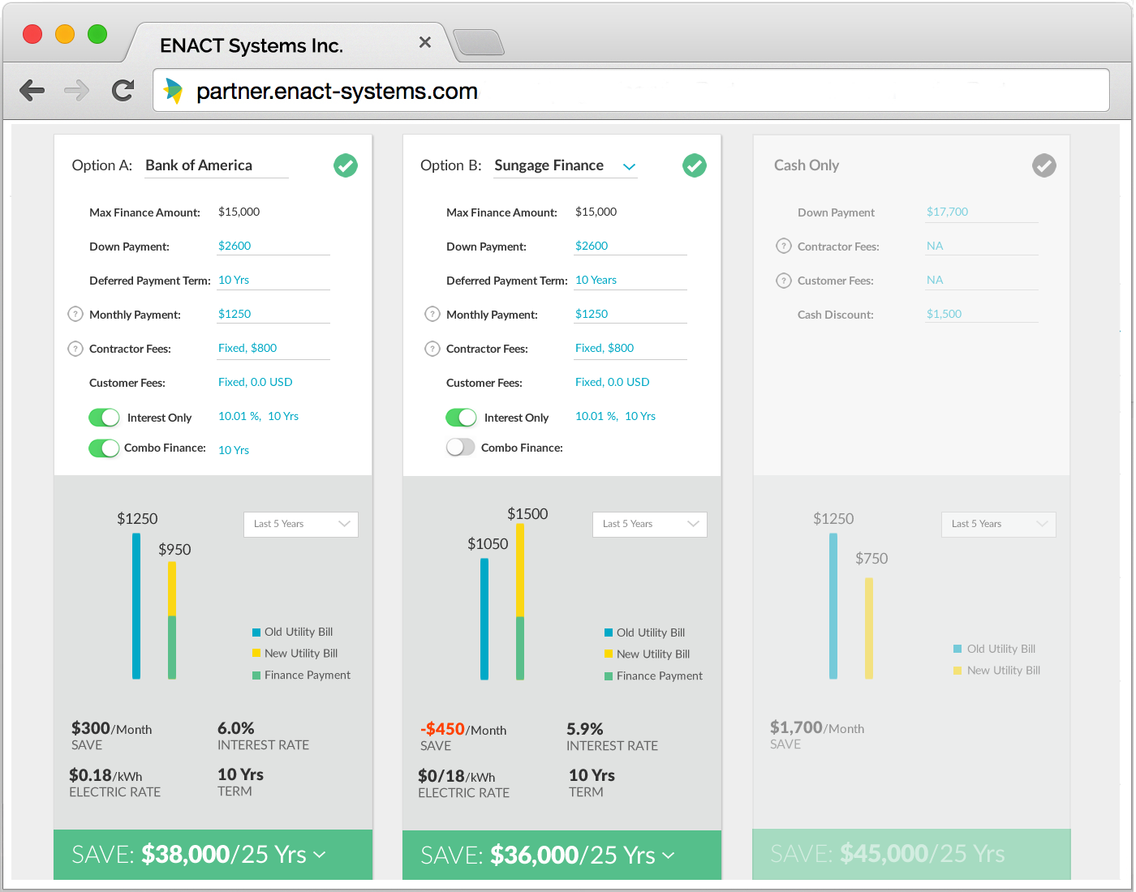Open help icon for Cash Only Contractor Fees
Viewport: 1136px width, 892px height.
784,246
